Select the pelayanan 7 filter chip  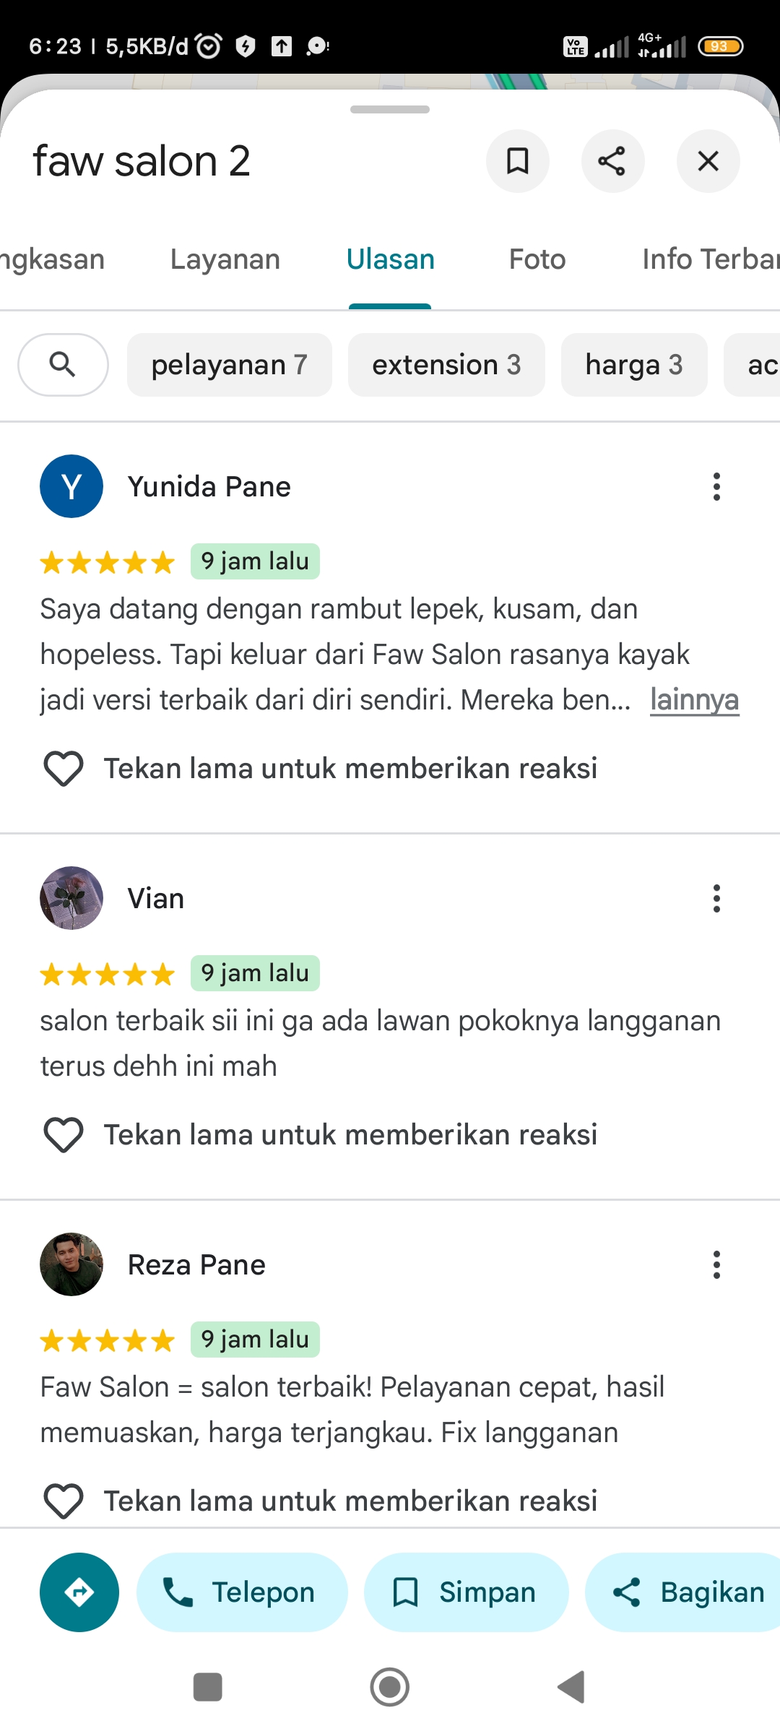click(x=229, y=365)
